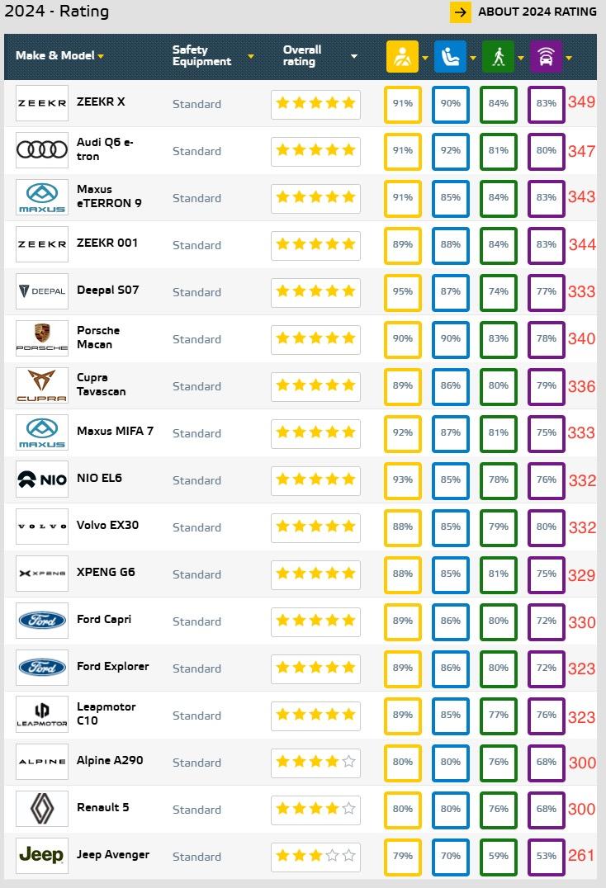
Task: Click the purple Safety Assist car icon
Action: tap(546, 57)
